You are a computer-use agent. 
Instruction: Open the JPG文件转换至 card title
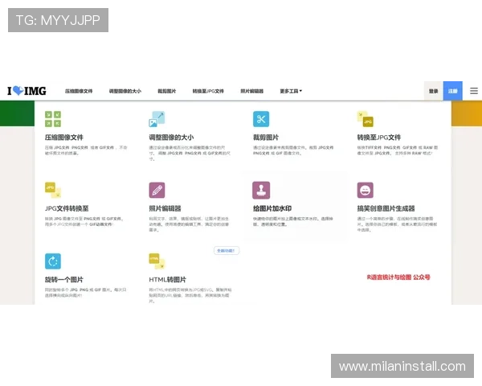(67, 208)
